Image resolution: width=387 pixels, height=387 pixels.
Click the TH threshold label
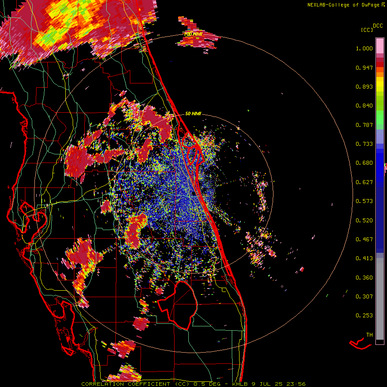(369, 335)
